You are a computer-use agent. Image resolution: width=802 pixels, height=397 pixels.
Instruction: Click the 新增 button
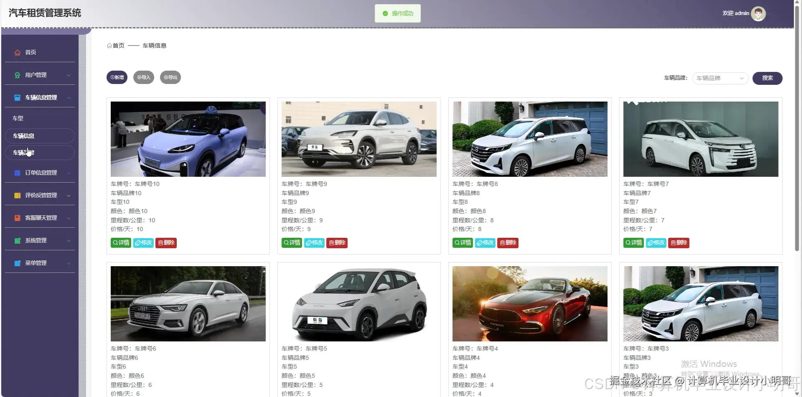117,77
